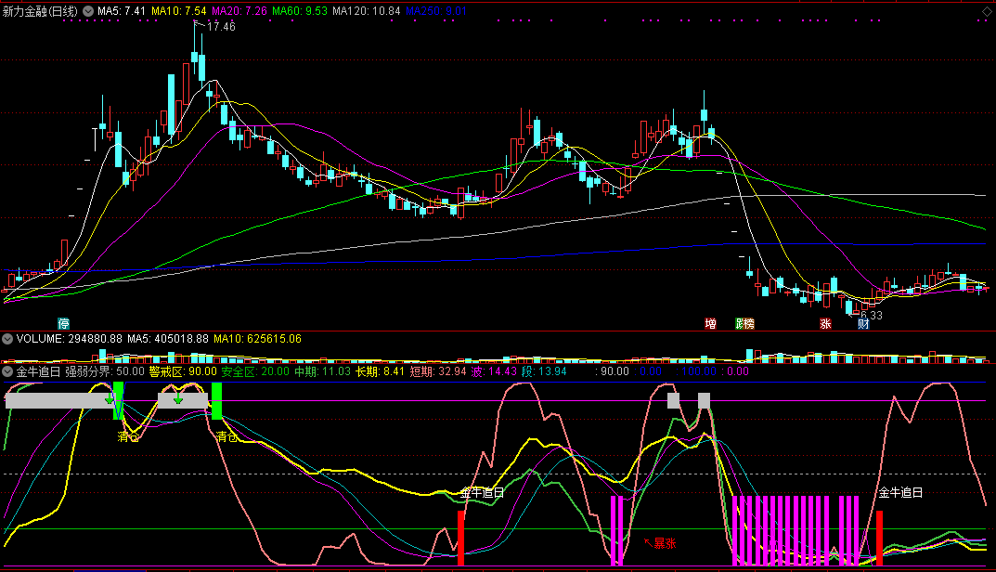Click the volume MA5: 405018.88 readout
Screen dimensions: 996x572
168,339
